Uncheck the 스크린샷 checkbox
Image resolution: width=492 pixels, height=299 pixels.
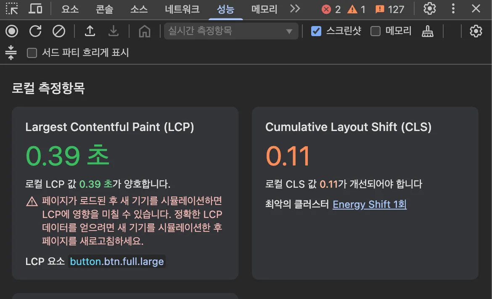(x=316, y=31)
